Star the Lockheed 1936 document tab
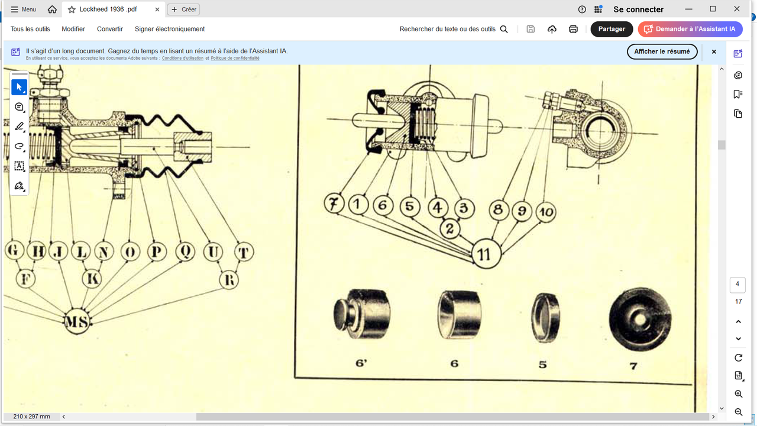The image size is (757, 426). [72, 9]
